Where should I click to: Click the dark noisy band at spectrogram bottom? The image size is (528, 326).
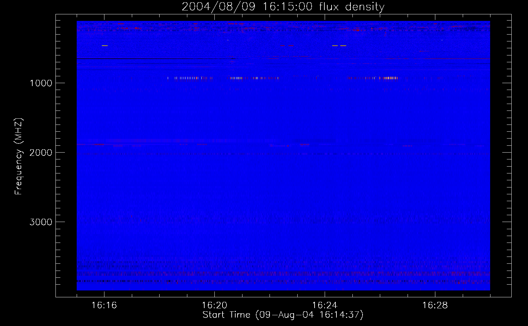pyautogui.click(x=283, y=281)
